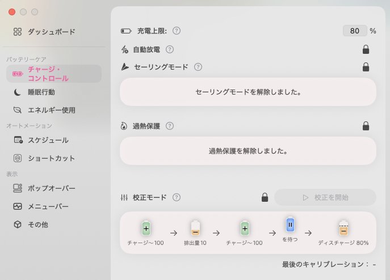Close the window with red button
Image resolution: width=390 pixels, height=280 pixels.
[12, 12]
